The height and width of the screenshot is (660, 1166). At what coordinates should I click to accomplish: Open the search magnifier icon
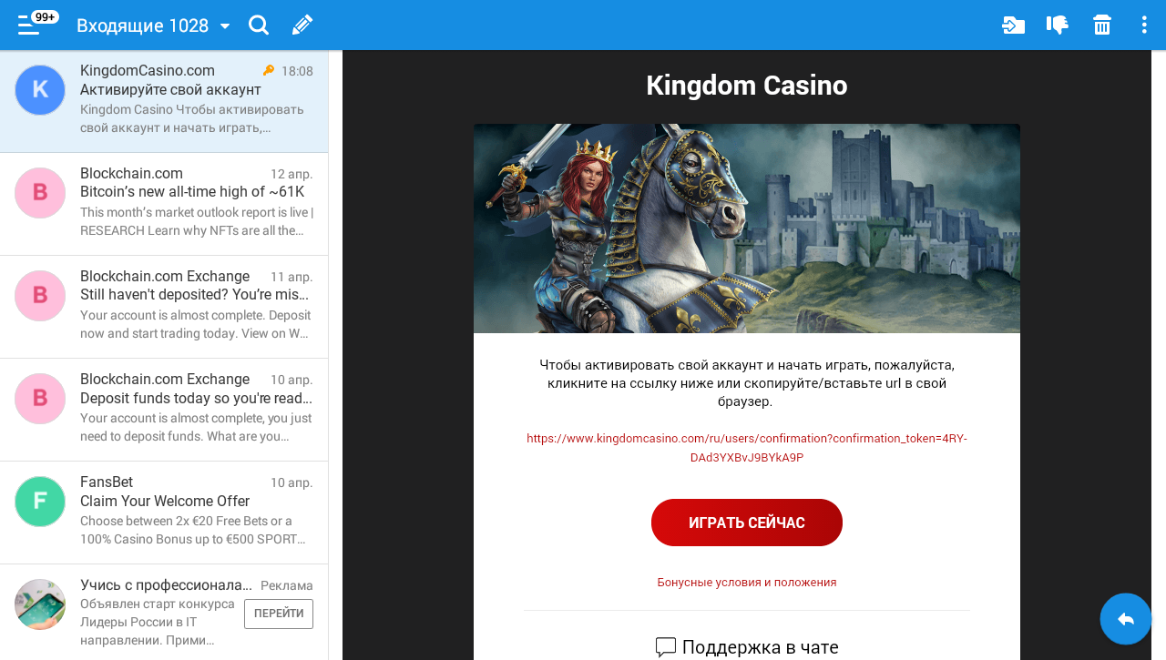[259, 25]
